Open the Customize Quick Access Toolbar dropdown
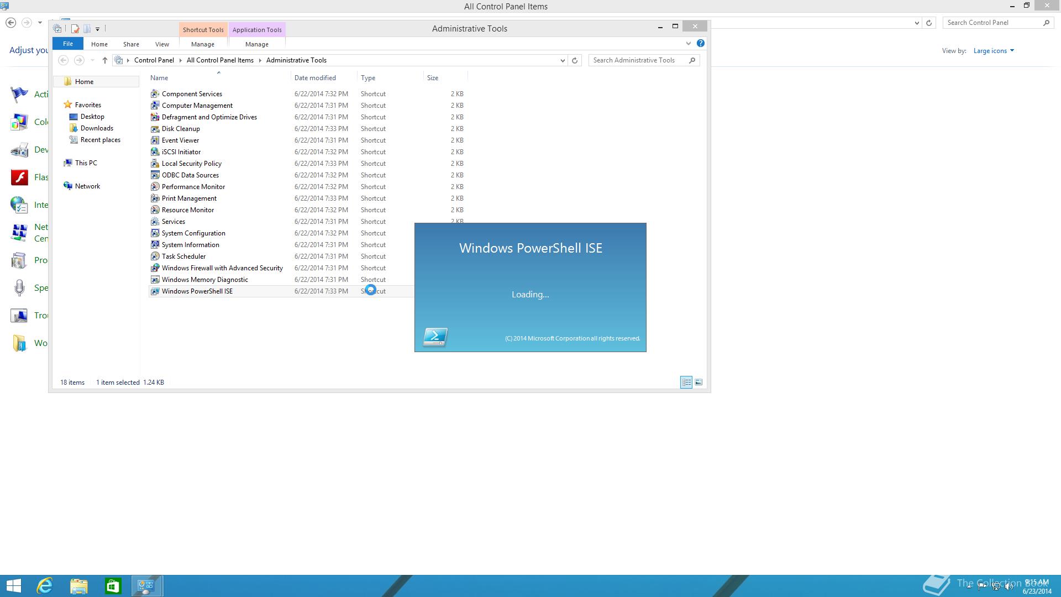 tap(97, 29)
